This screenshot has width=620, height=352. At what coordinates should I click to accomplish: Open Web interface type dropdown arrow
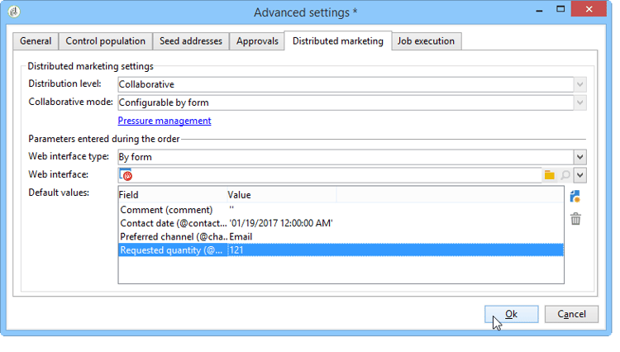coord(579,157)
